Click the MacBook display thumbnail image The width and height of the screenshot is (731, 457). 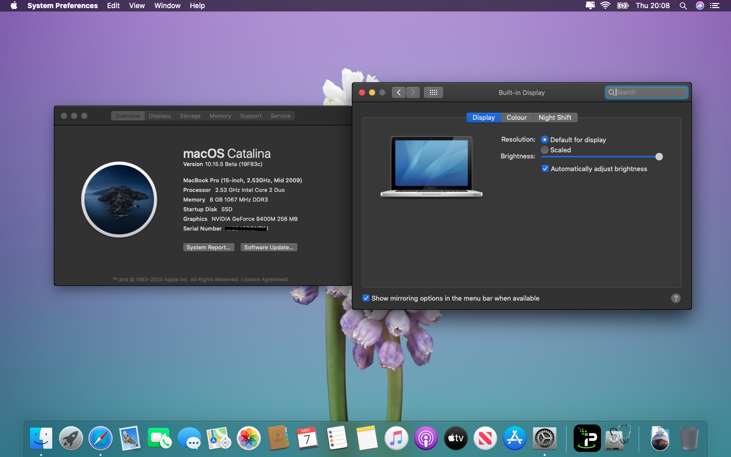(x=431, y=167)
